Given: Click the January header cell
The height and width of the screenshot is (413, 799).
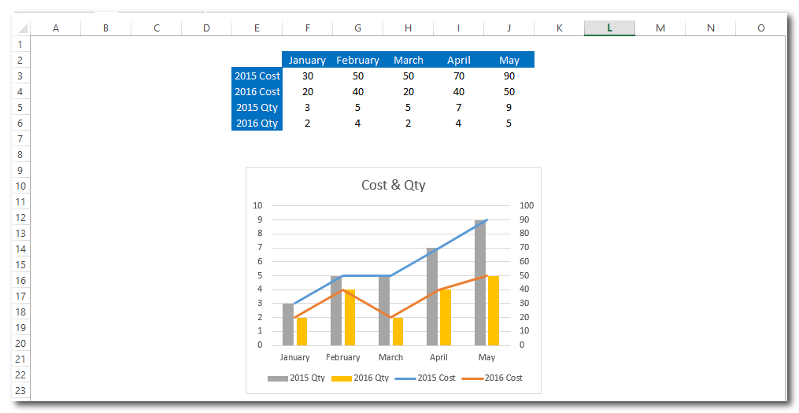Looking at the screenshot, I should point(307,60).
